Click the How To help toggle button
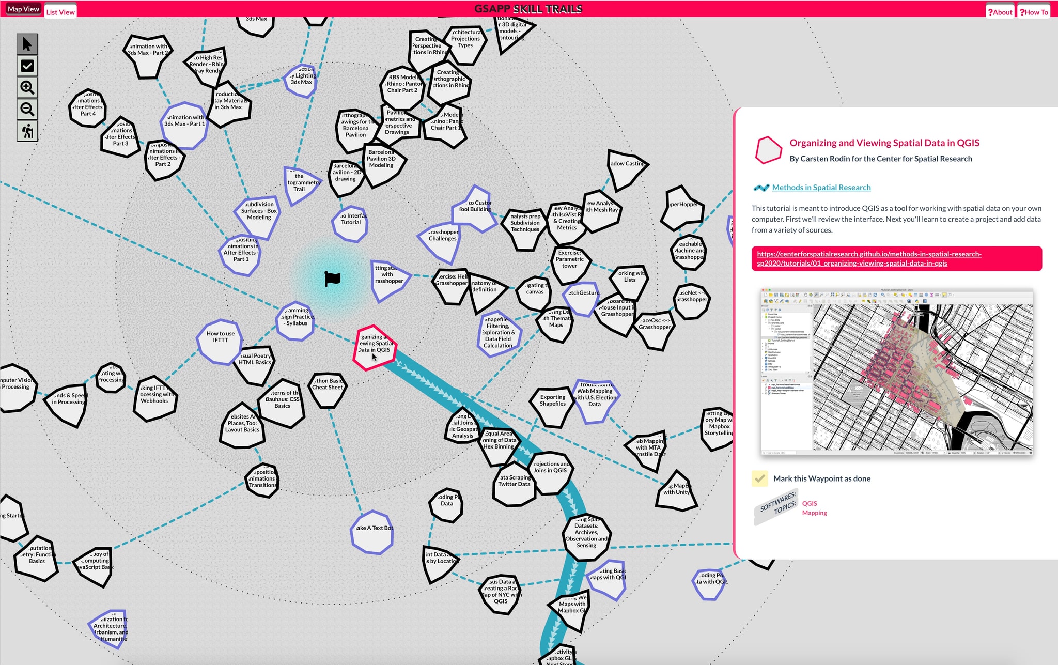 pyautogui.click(x=1033, y=11)
